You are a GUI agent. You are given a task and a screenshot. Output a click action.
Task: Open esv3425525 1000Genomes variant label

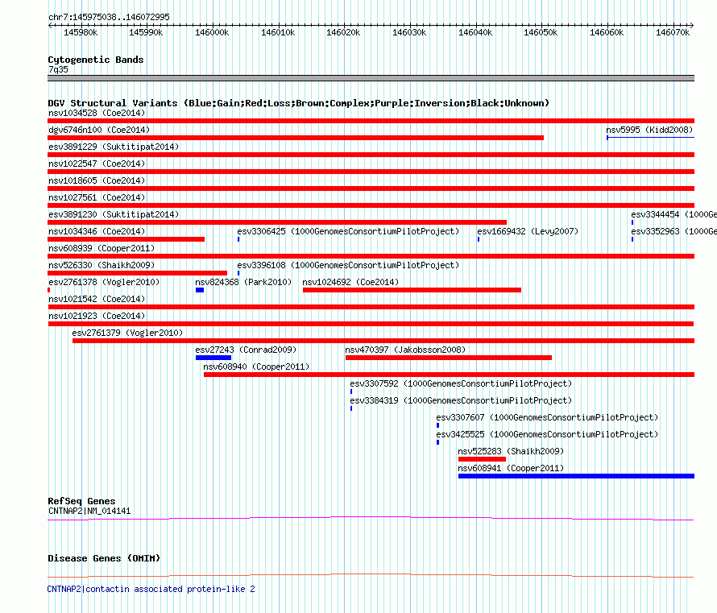click(x=547, y=434)
